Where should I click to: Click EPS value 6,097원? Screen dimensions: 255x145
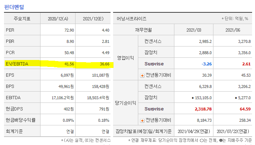click(x=67, y=75)
